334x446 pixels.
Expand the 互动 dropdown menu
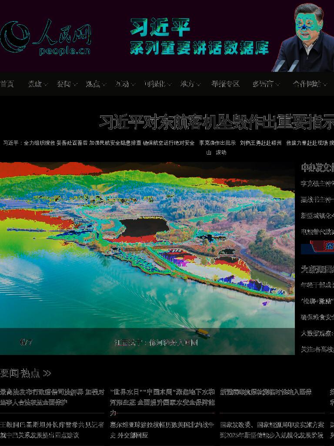point(125,84)
